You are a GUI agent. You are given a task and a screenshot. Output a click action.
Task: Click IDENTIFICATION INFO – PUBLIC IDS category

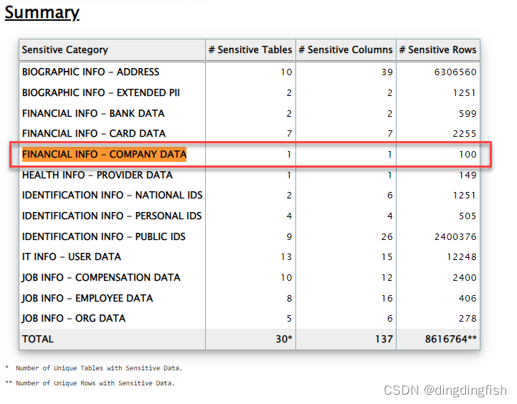pyautogui.click(x=104, y=236)
